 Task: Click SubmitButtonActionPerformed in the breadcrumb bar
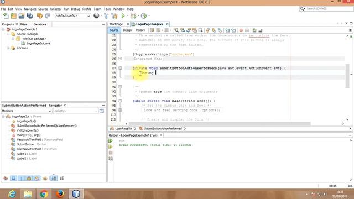(x=163, y=129)
